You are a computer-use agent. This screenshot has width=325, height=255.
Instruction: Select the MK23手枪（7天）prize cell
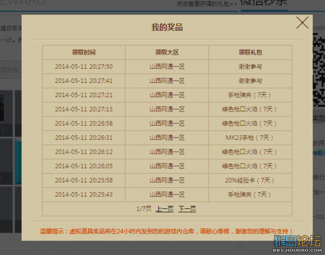(x=249, y=138)
